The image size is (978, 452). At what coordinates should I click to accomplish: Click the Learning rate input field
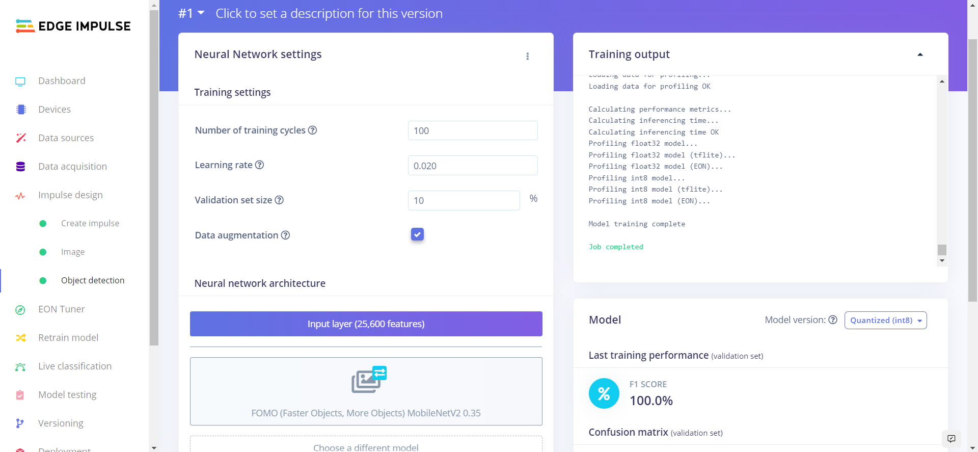tap(472, 166)
